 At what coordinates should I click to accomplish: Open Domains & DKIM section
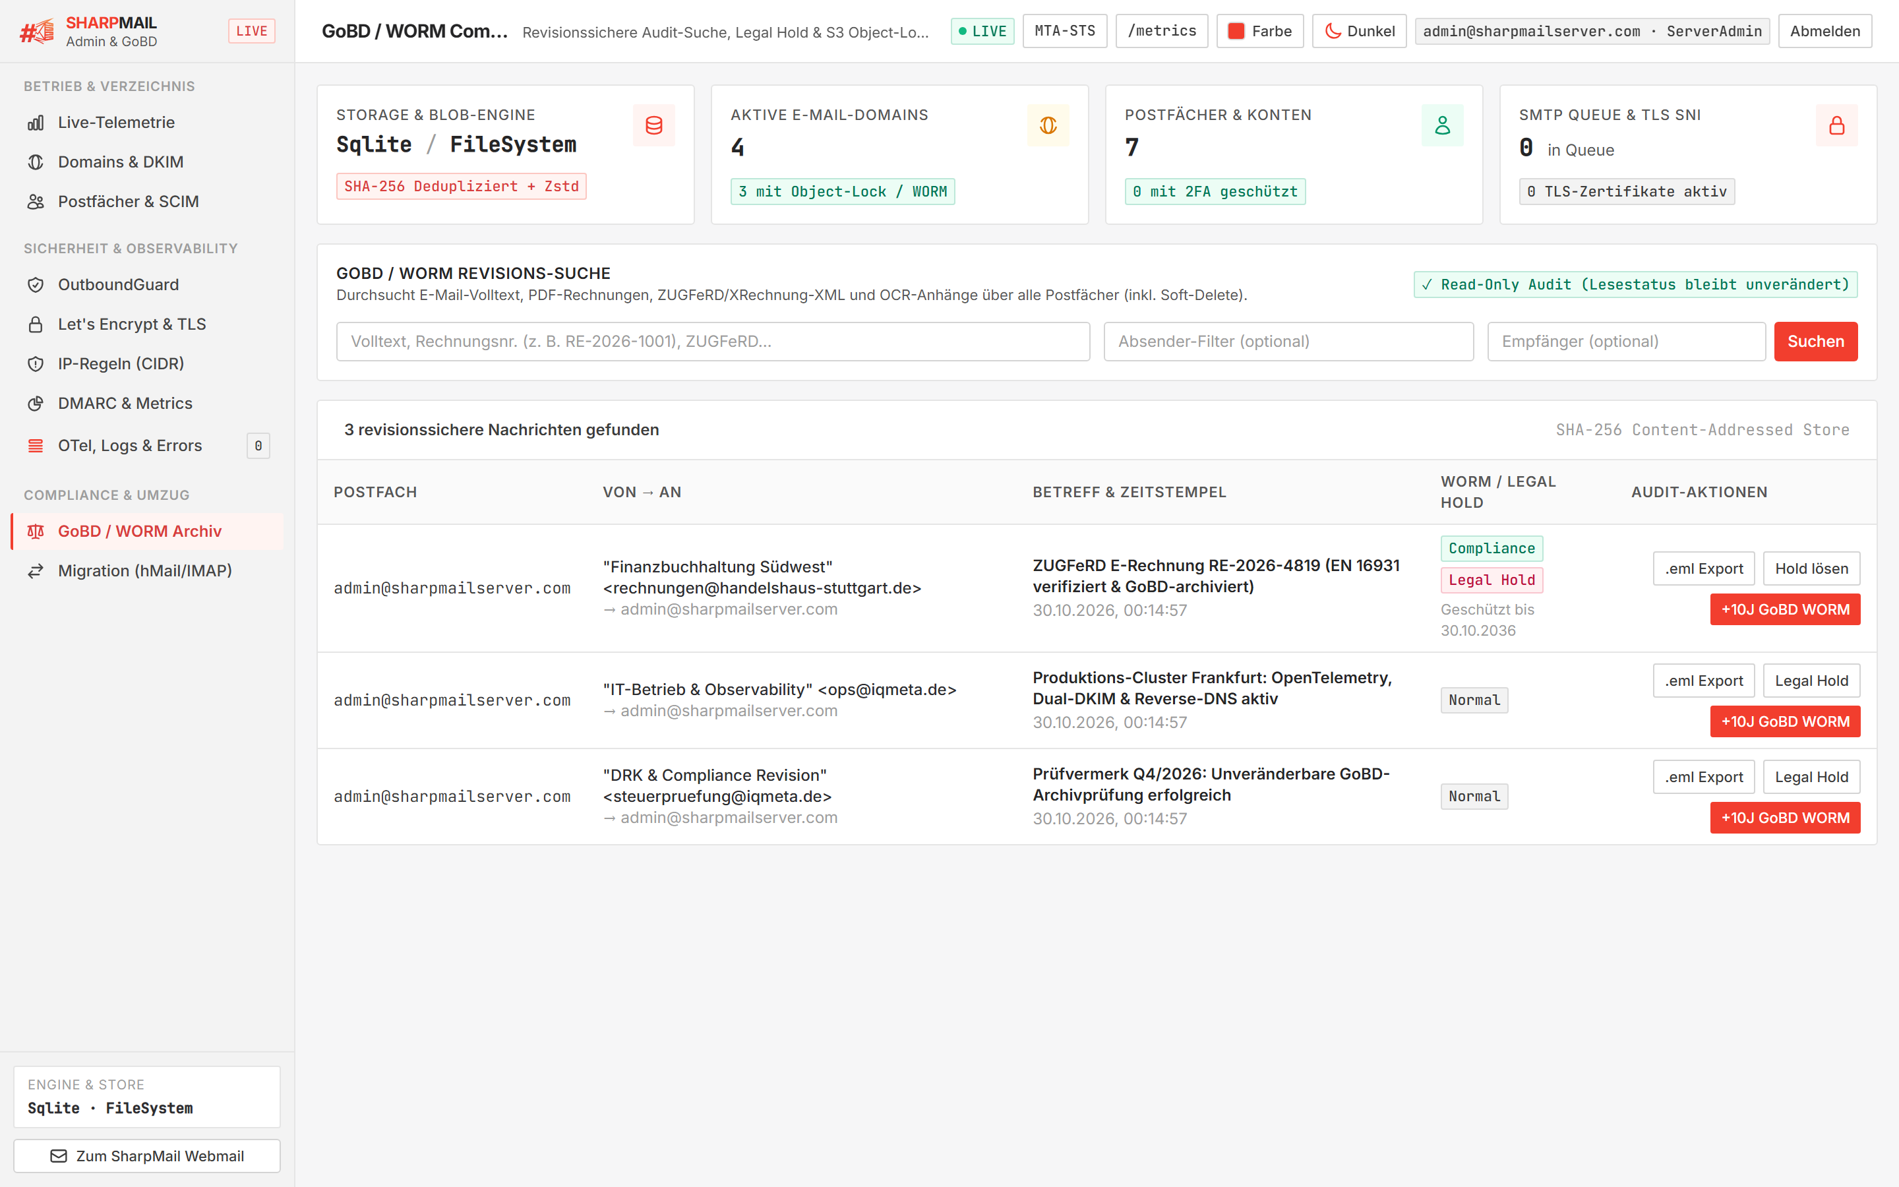pyautogui.click(x=148, y=162)
